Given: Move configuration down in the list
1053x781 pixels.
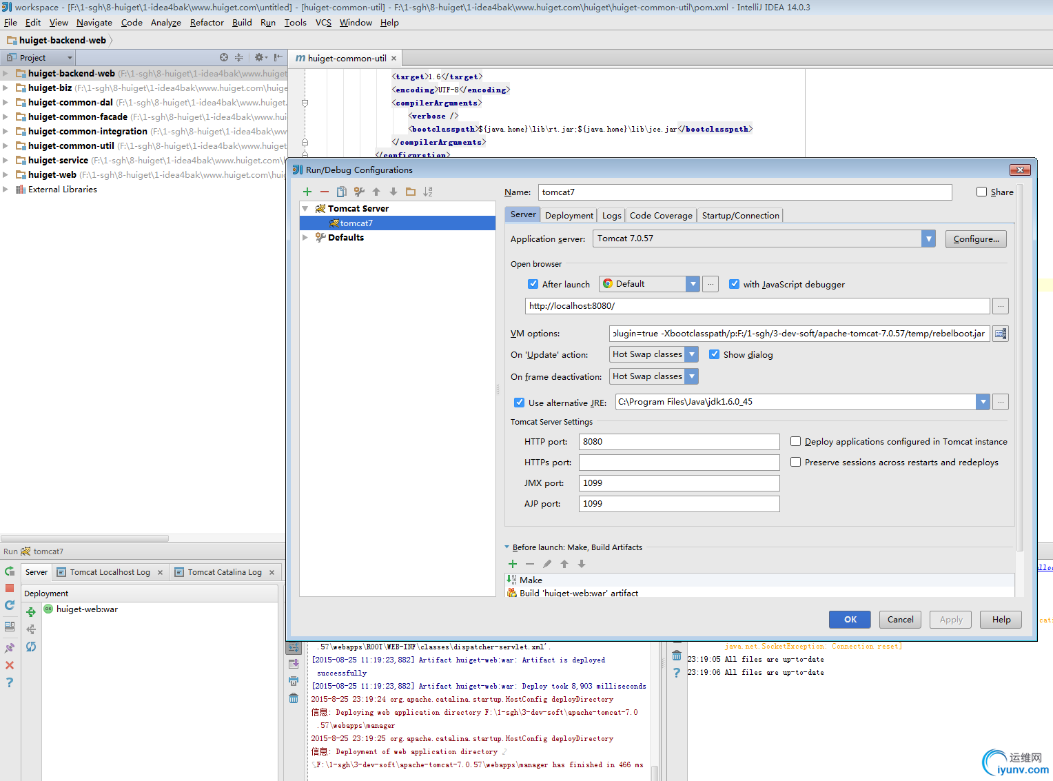Looking at the screenshot, I should click(x=393, y=192).
